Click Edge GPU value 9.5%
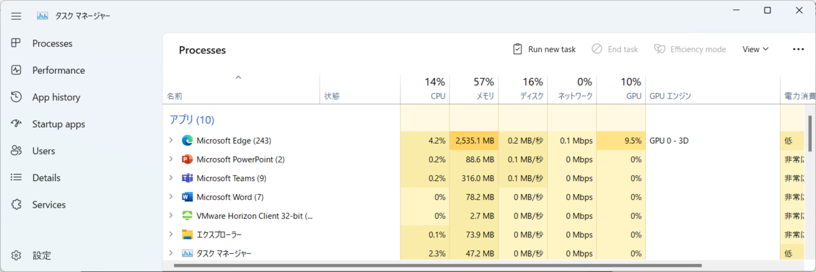 click(x=622, y=140)
